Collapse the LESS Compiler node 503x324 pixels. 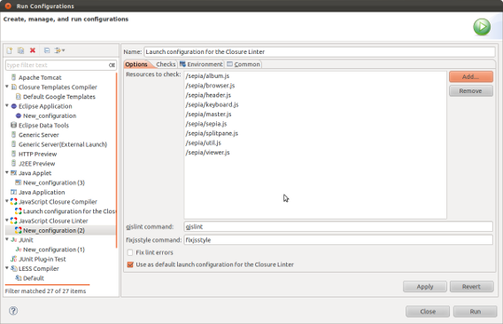click(x=7, y=268)
